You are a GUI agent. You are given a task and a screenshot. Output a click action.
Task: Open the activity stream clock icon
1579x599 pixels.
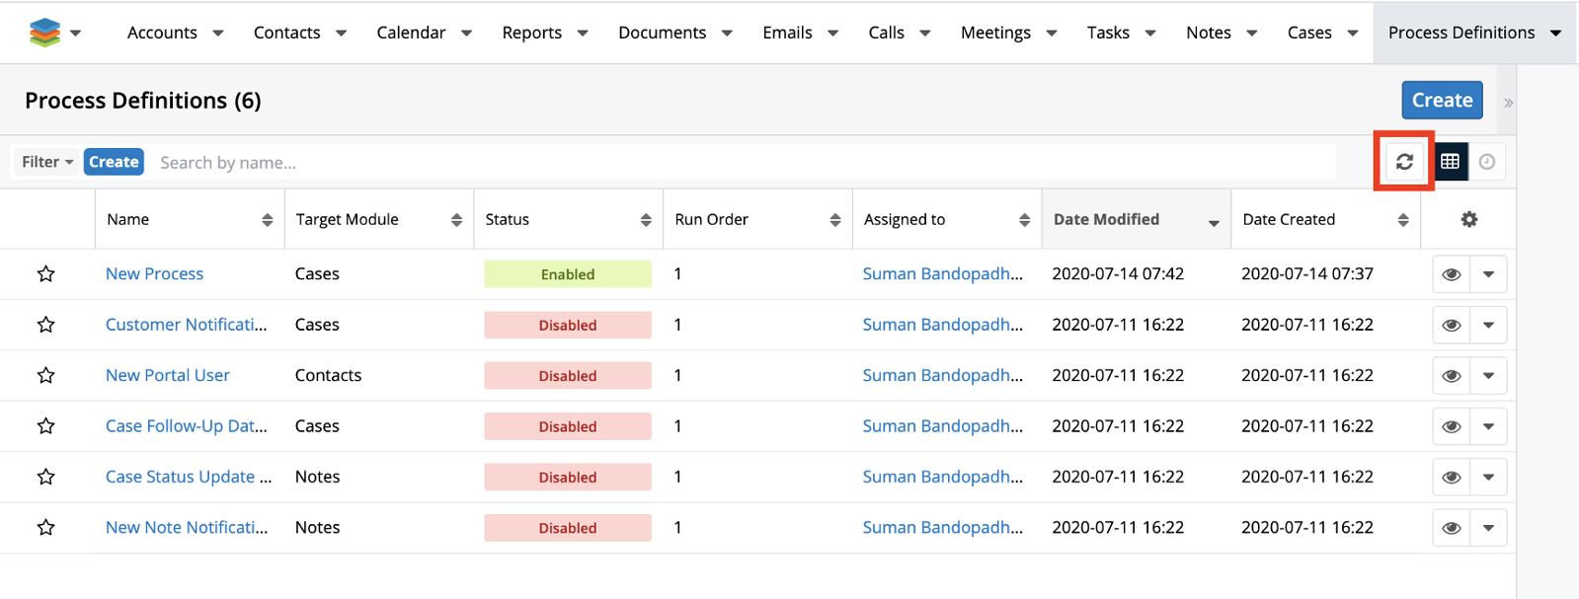coord(1487,162)
